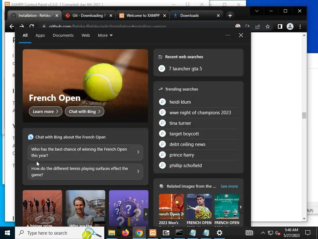Image resolution: width=318 pixels, height=239 pixels.
Task: Open the purple question marks quiz card
Action: coord(129,208)
